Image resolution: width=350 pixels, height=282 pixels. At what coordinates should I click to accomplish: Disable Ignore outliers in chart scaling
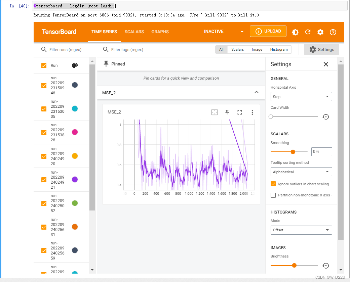tap(273, 184)
